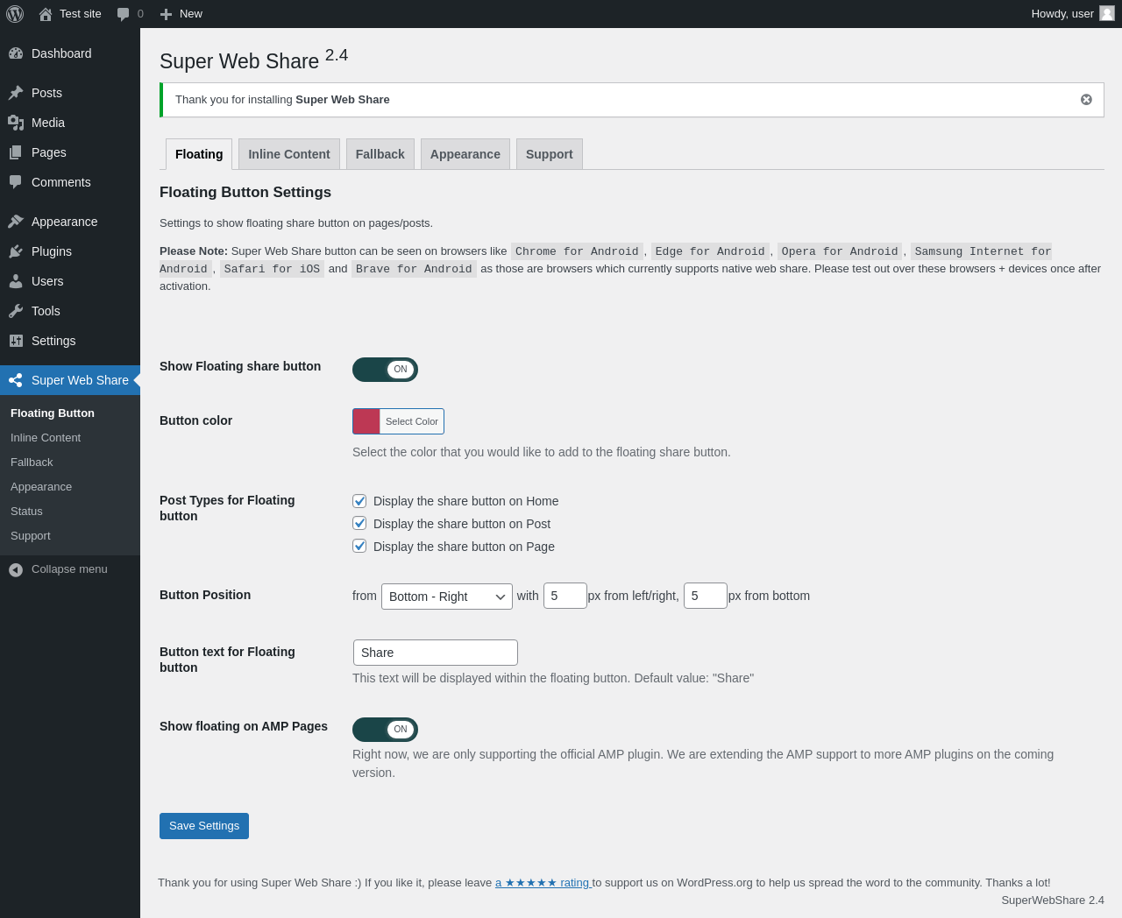Click the New content link
Image resolution: width=1122 pixels, height=918 pixels.
pos(191,14)
